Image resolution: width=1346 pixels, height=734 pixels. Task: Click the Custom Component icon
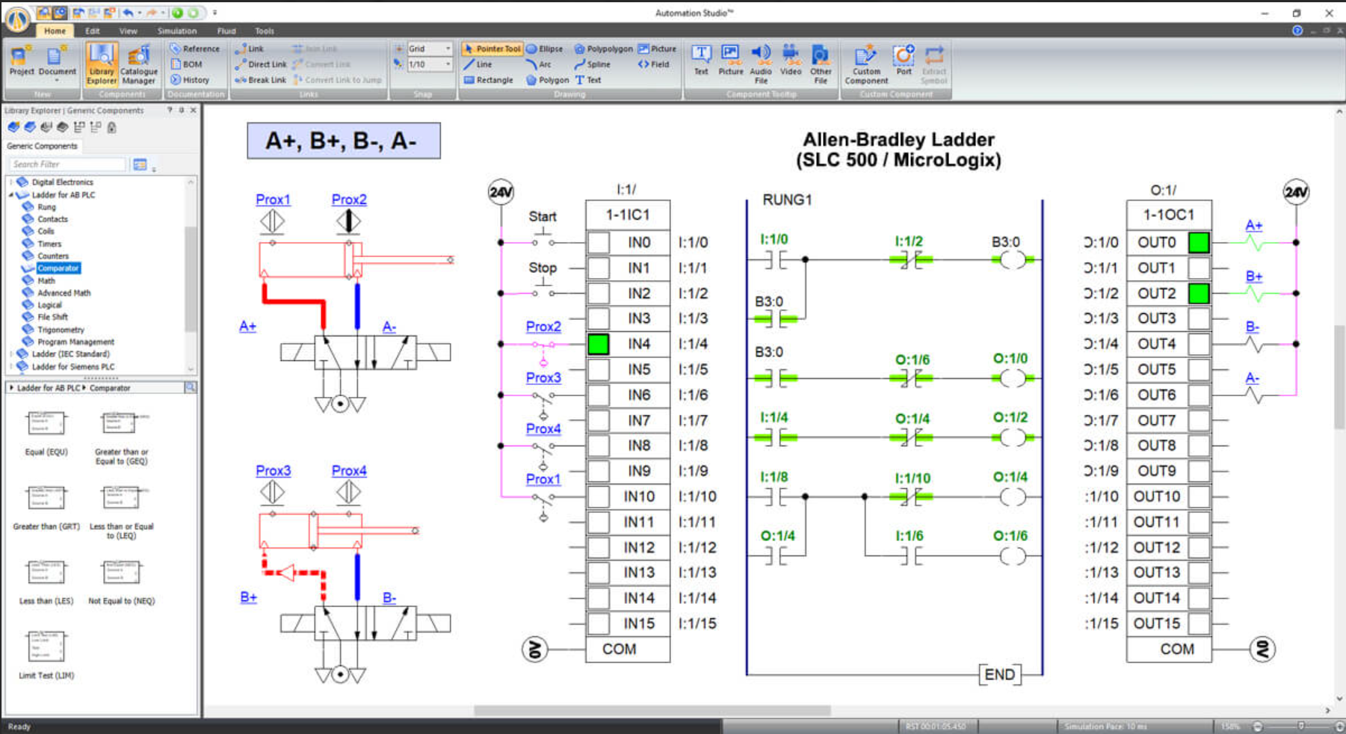tap(866, 64)
